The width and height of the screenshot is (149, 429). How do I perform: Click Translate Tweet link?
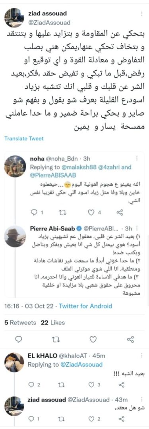click(24, 139)
